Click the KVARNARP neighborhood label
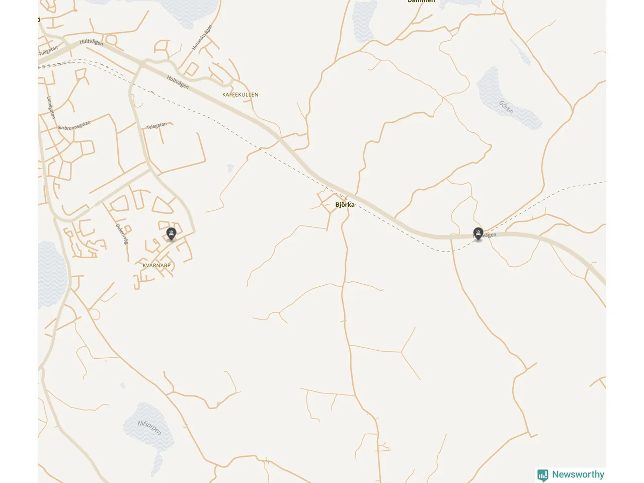 point(156,266)
